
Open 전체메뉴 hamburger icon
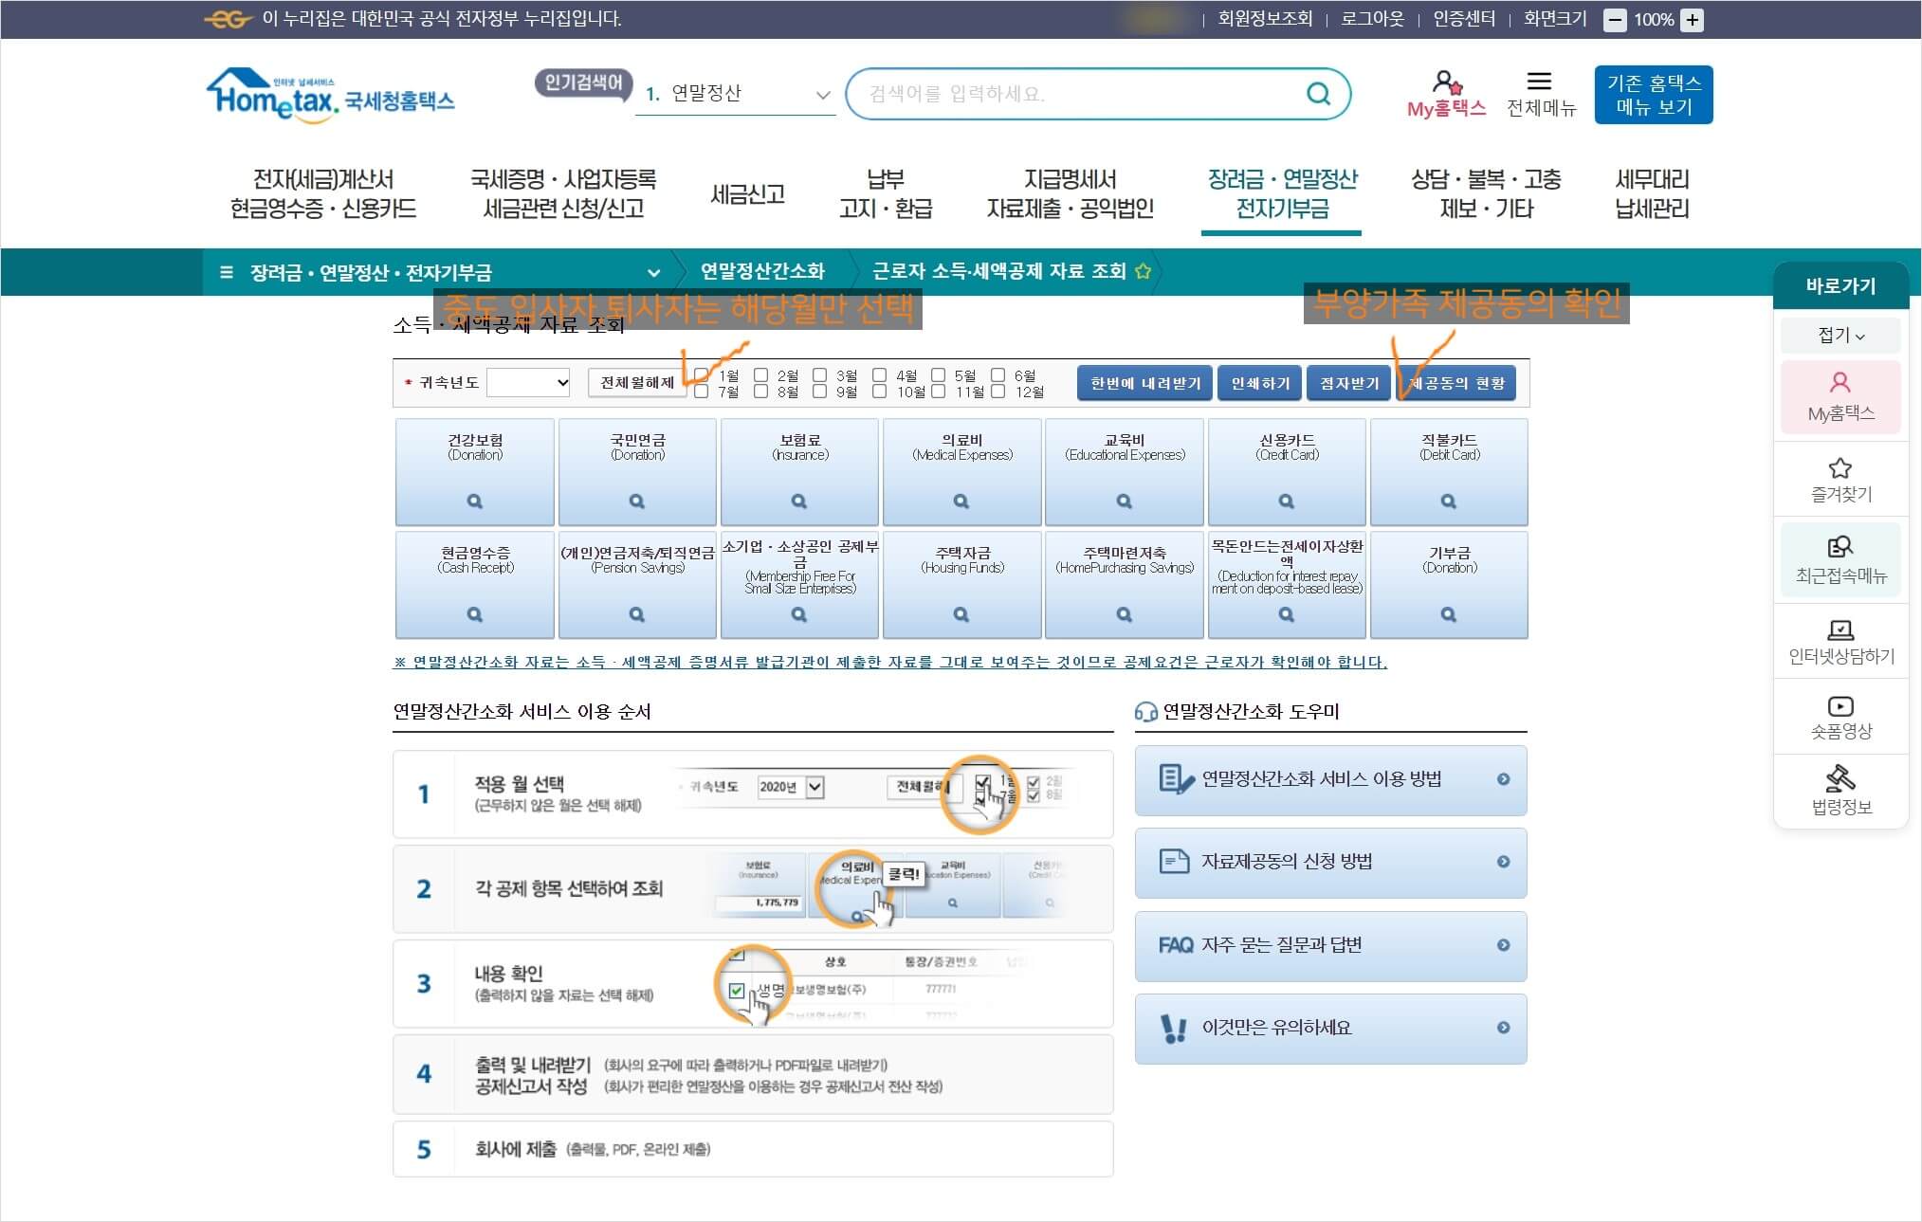[1540, 82]
